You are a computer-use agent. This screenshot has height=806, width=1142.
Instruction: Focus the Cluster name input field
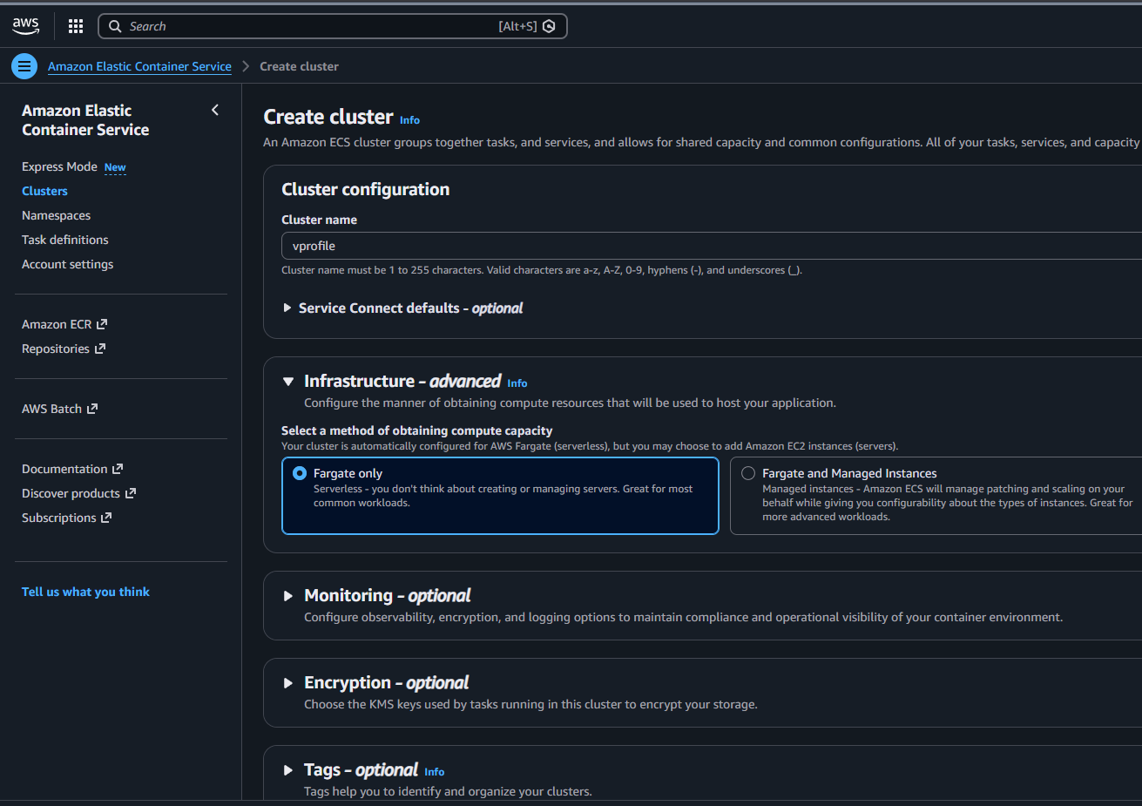pyautogui.click(x=711, y=246)
